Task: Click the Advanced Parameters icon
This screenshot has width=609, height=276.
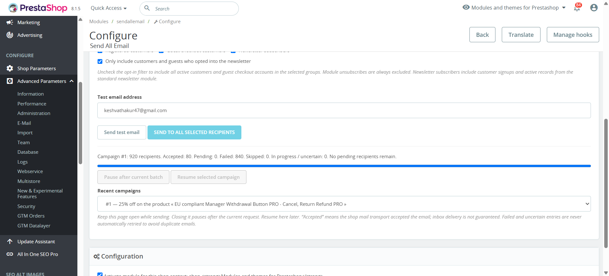Action: (10, 81)
